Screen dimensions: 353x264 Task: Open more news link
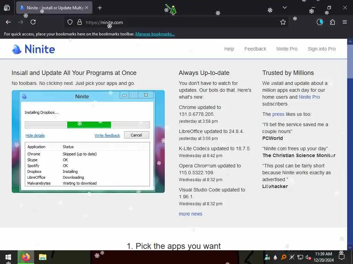pos(190,214)
